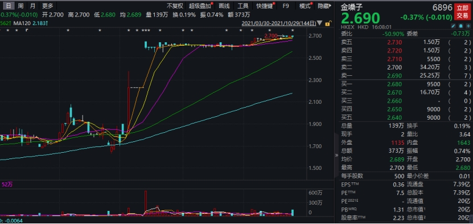Select the 买一 bid row at 2.680
Screen dimensions: 473x224
(x=405, y=84)
